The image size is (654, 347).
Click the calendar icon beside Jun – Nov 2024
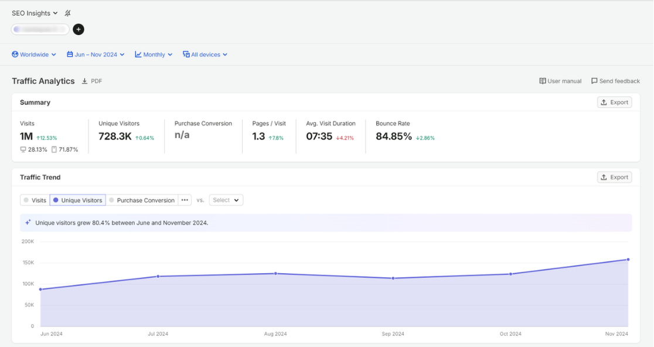[x=70, y=54]
